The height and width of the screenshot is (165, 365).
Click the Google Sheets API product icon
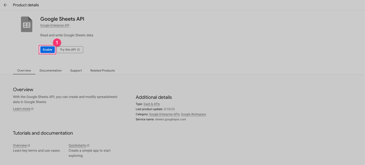pyautogui.click(x=27, y=24)
